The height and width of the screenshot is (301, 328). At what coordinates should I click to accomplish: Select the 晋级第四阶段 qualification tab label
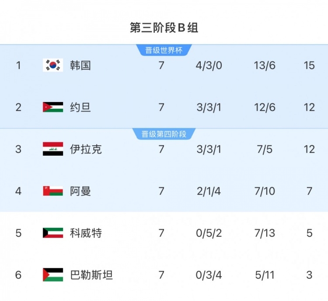164,134
